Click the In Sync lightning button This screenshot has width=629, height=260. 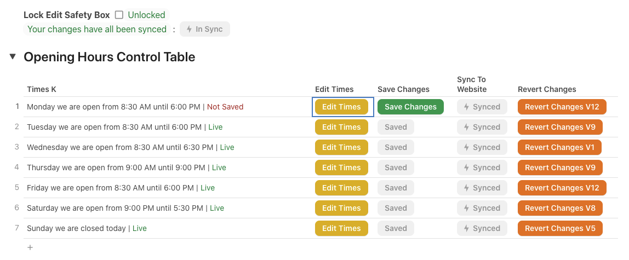[204, 29]
